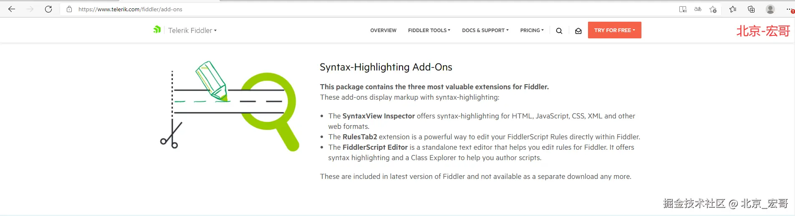795x216 pixels.
Task: Click the 'These are included in latest version' sentence
Action: point(476,176)
